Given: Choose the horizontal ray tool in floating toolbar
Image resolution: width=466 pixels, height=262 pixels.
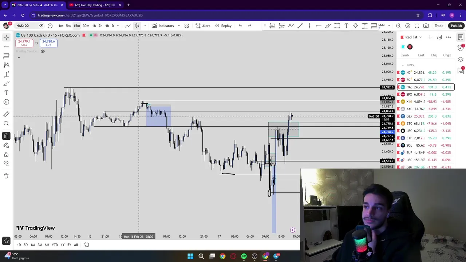Looking at the screenshot, I should pyautogui.click(x=319, y=26).
